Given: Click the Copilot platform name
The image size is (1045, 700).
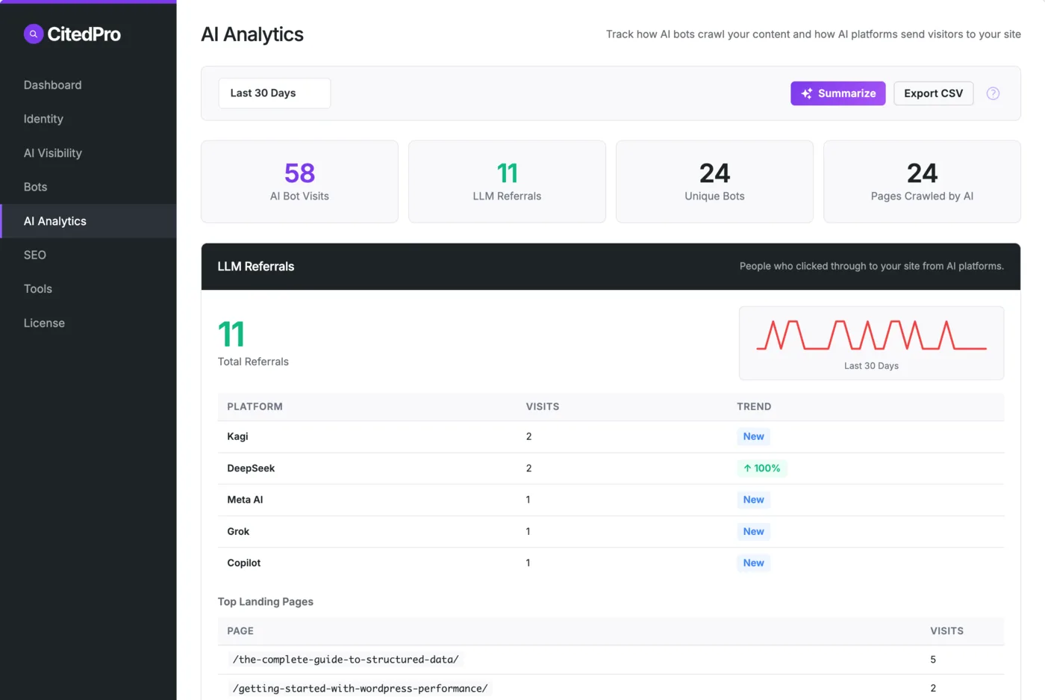Looking at the screenshot, I should (244, 563).
